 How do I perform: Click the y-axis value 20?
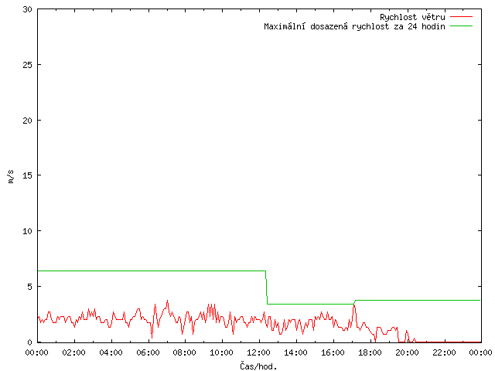click(28, 121)
